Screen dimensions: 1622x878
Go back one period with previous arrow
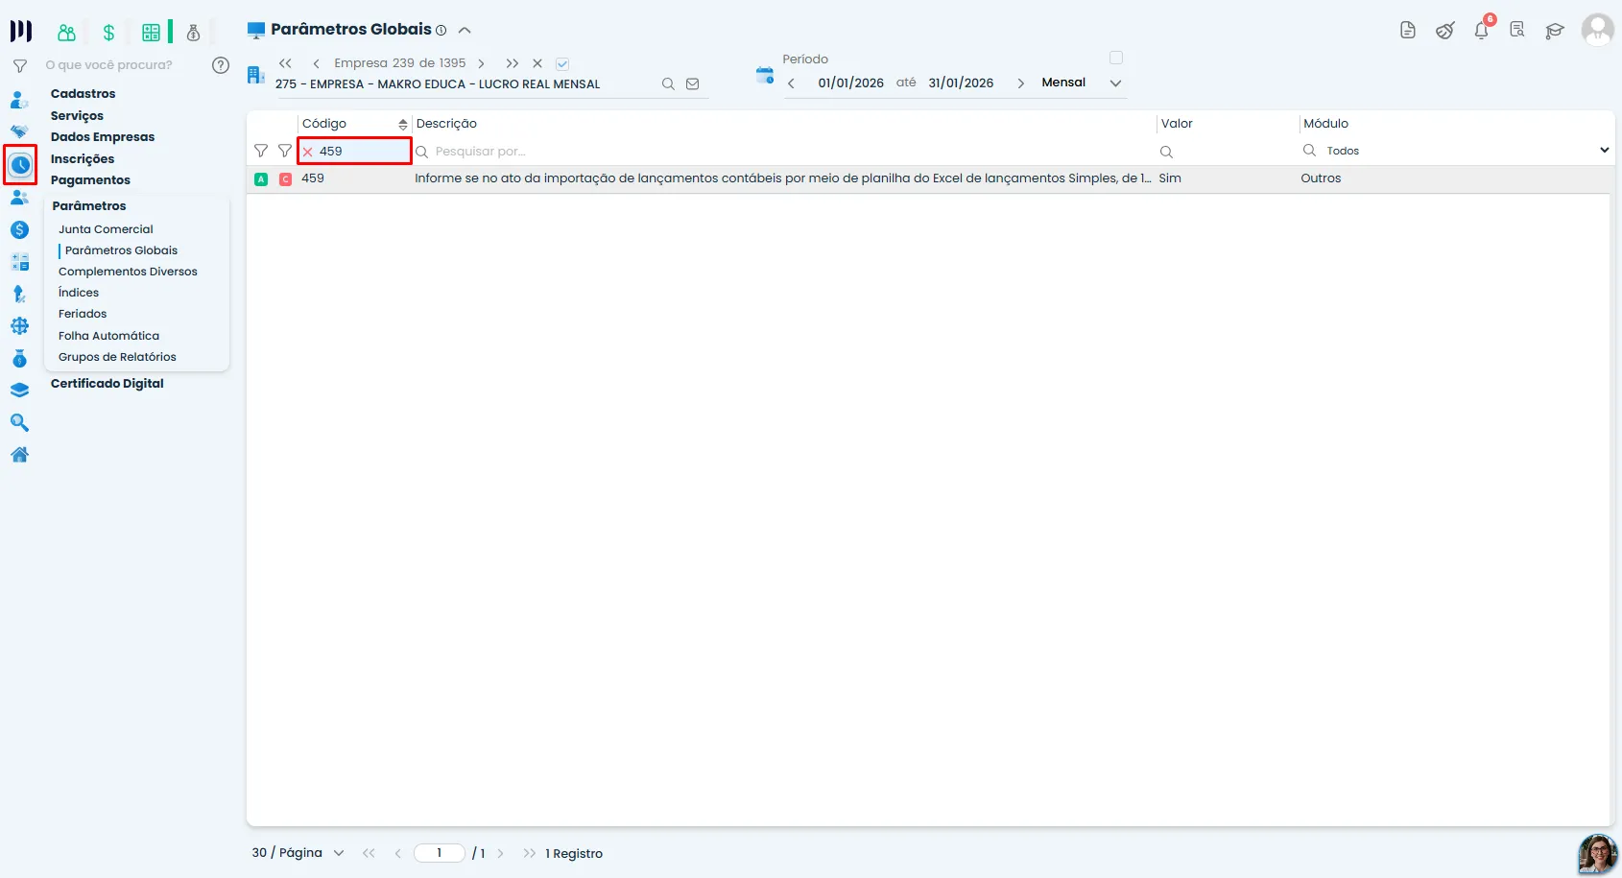(791, 83)
